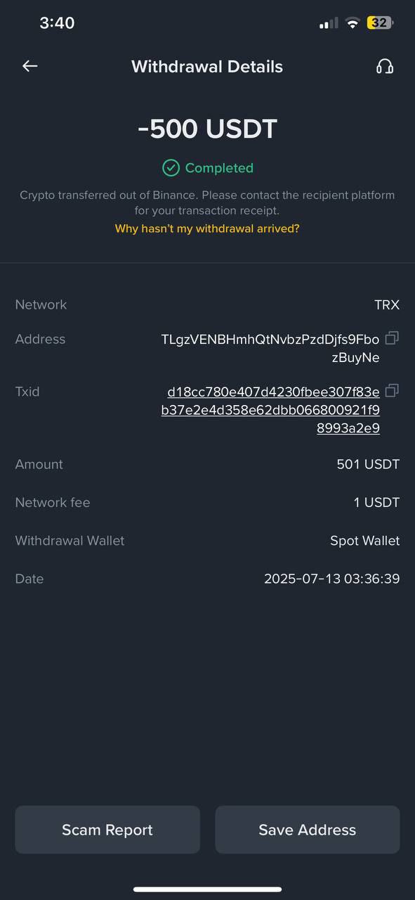Tap the battery indicator in status bar
This screenshot has height=900, width=415.
tap(379, 22)
